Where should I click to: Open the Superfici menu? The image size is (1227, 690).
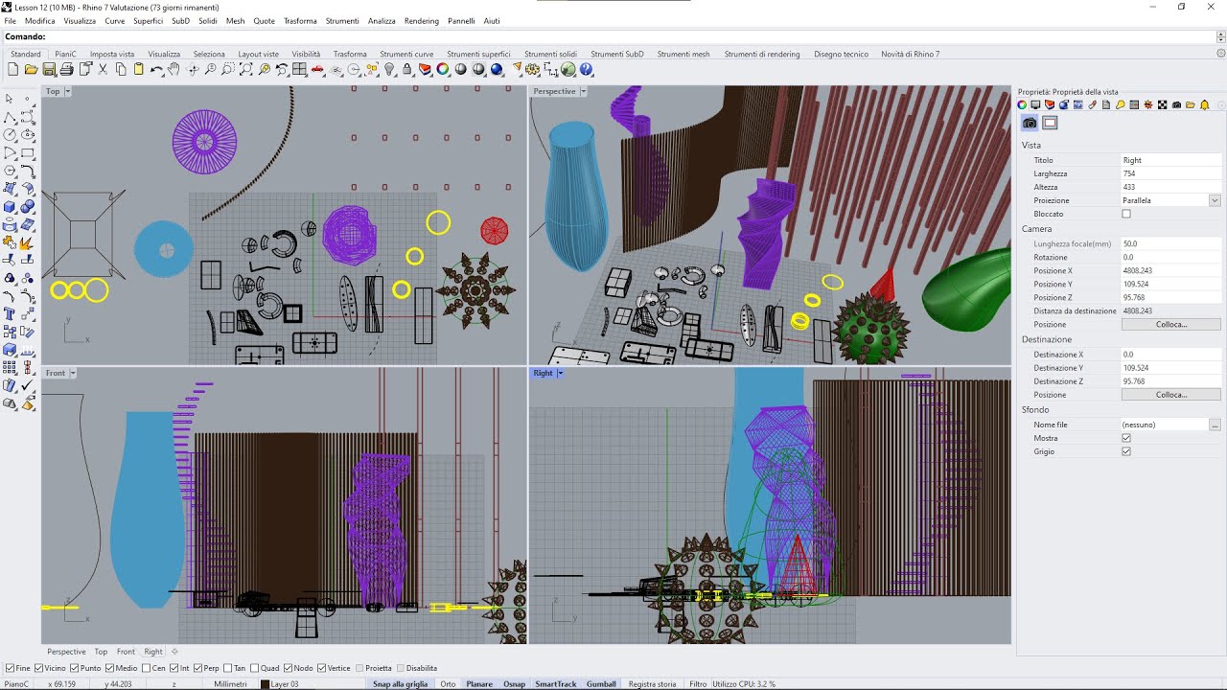148,21
